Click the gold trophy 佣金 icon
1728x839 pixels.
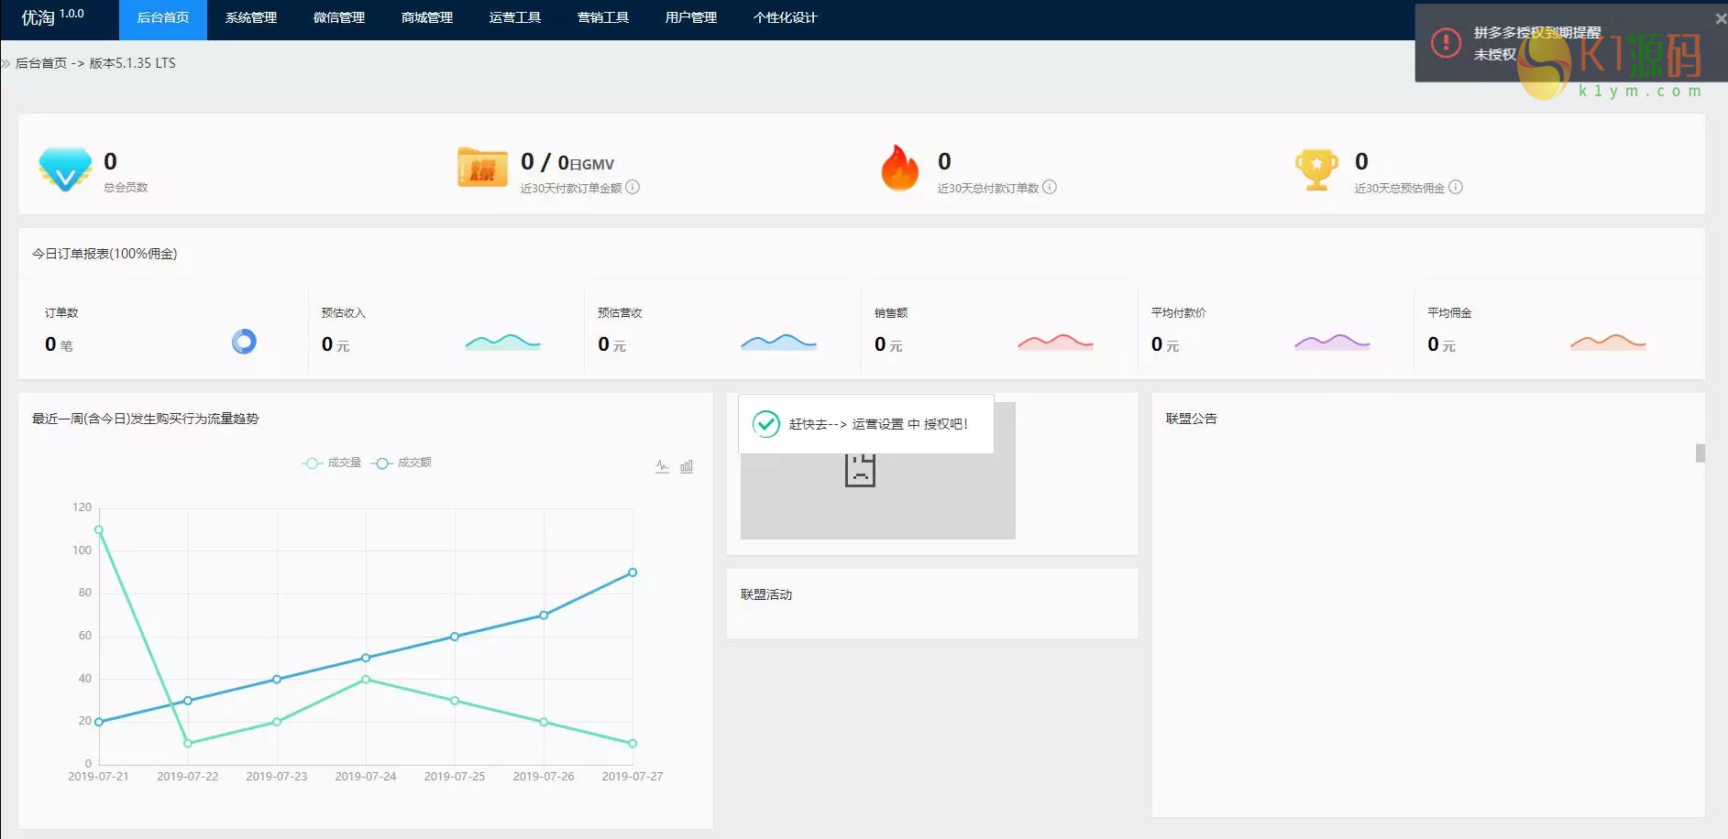click(1316, 169)
